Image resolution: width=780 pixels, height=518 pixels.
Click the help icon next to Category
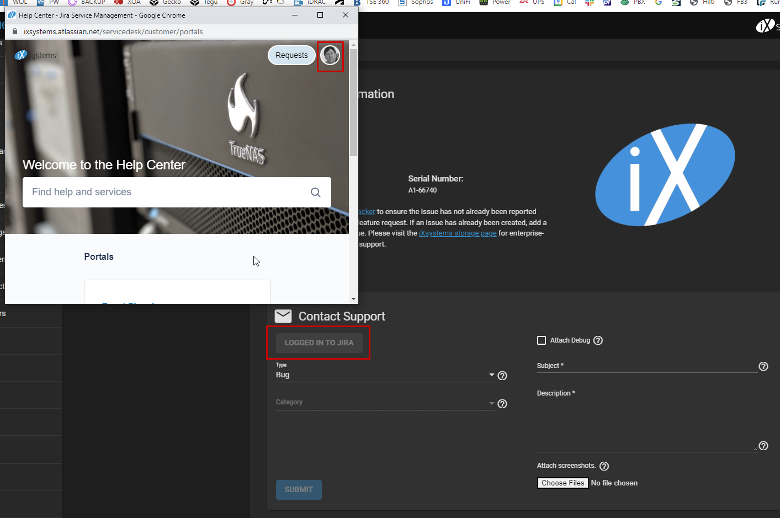point(502,404)
